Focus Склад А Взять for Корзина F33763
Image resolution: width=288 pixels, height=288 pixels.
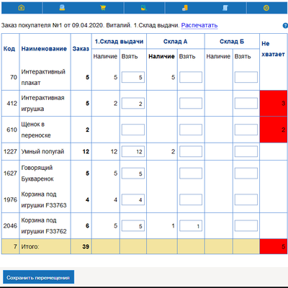[191, 199]
